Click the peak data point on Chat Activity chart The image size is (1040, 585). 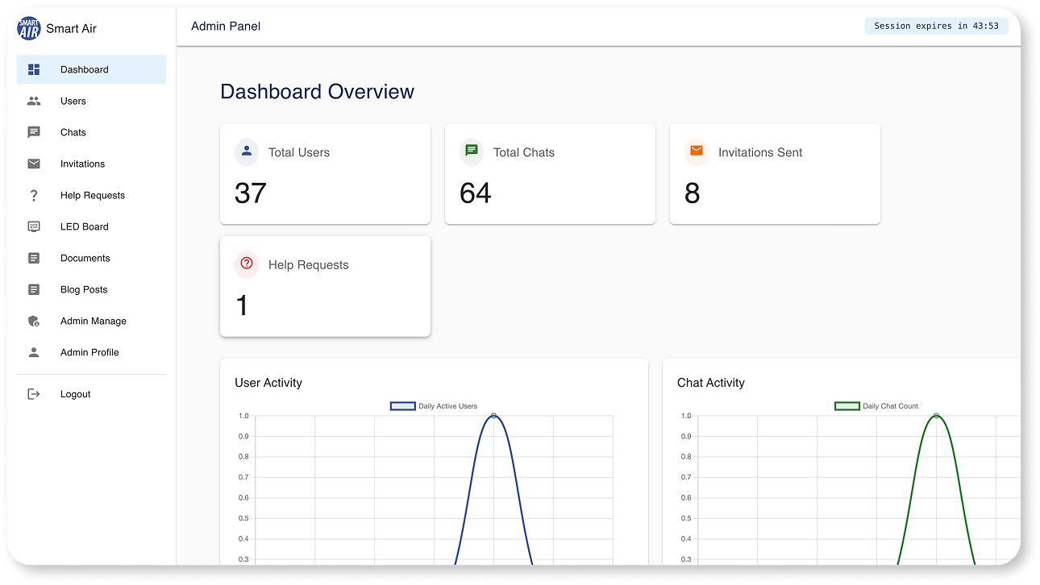[936, 416]
